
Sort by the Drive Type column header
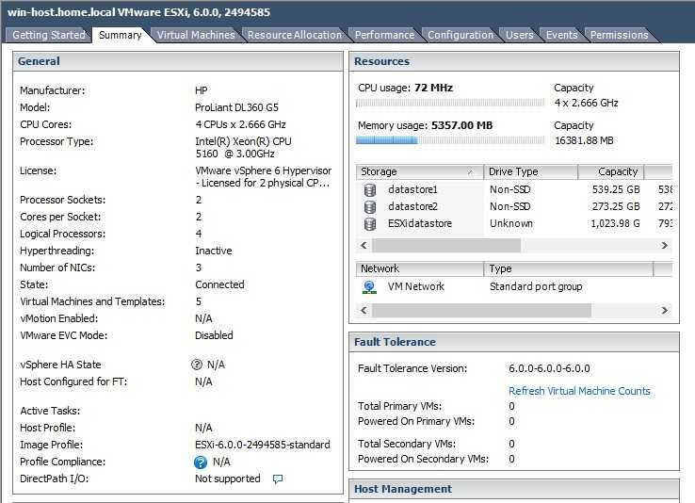click(x=530, y=172)
